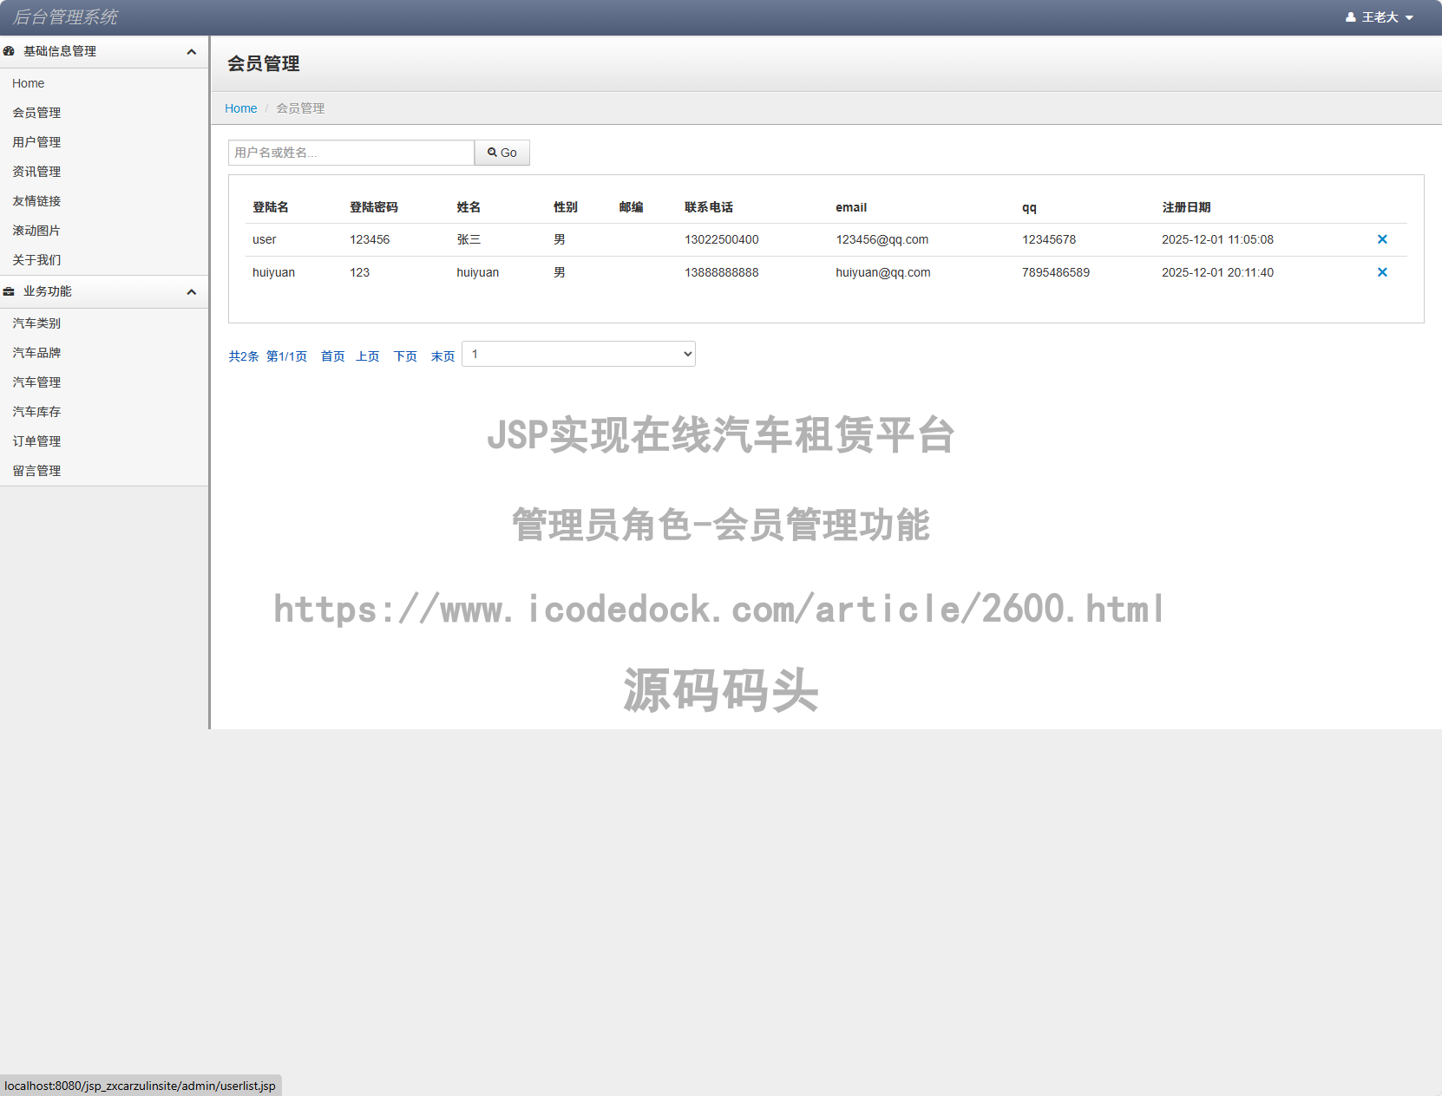Click the Home breadcrumb link
The width and height of the screenshot is (1442, 1096).
(240, 108)
